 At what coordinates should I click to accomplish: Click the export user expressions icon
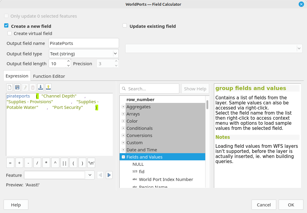pyautogui.click(x=48, y=87)
